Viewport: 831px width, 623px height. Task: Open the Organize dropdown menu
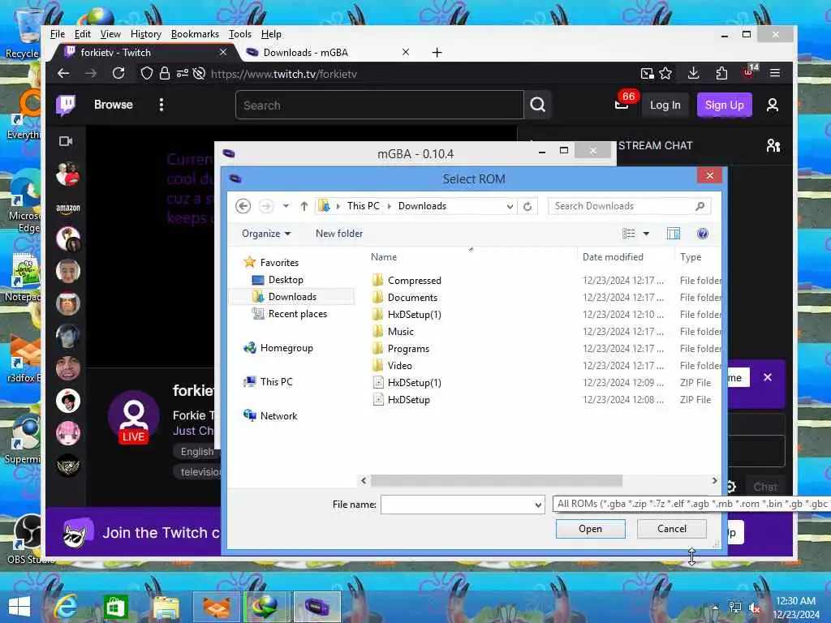coord(266,234)
